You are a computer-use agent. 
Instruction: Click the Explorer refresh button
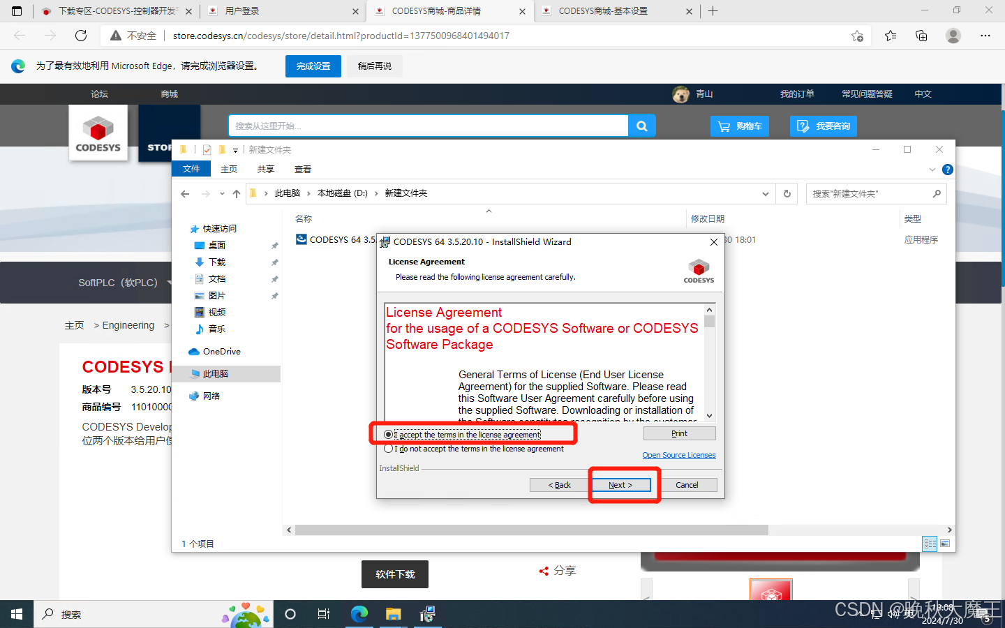(x=787, y=193)
